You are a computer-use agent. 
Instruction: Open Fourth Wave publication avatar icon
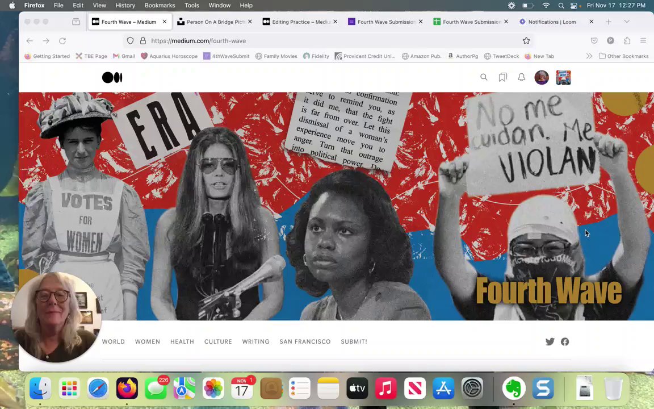[x=564, y=77]
